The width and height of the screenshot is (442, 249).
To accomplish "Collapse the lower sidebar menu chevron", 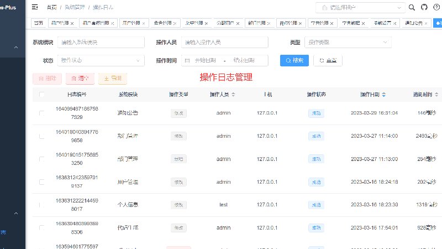I will click(x=16, y=214).
